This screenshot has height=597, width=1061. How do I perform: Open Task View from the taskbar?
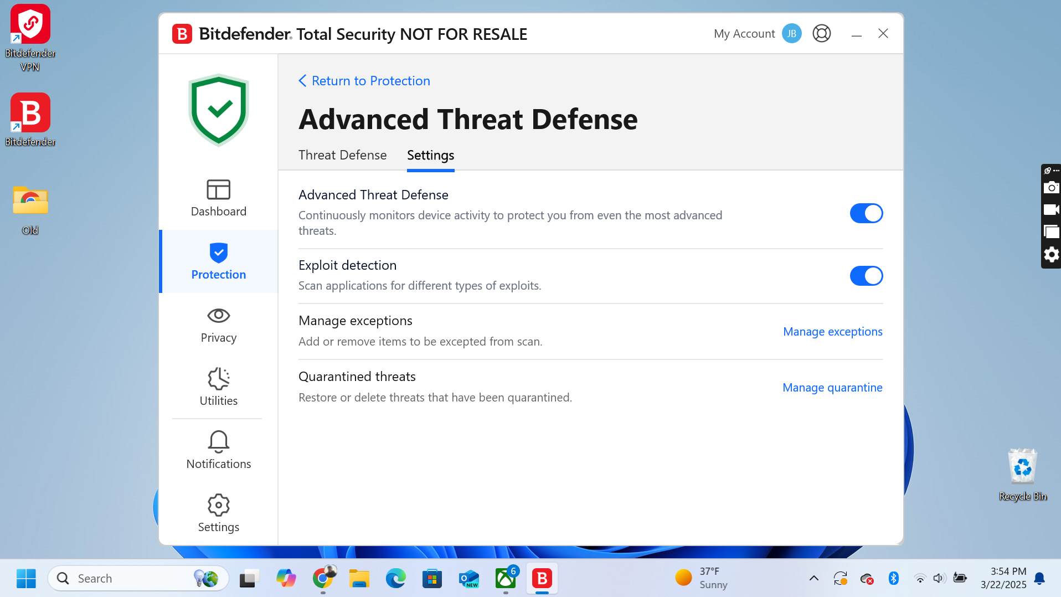250,578
